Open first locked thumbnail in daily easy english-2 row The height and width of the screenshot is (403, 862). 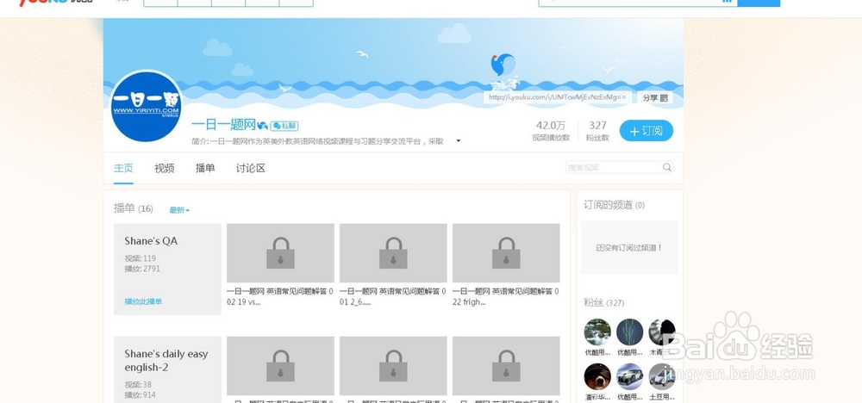[280, 366]
